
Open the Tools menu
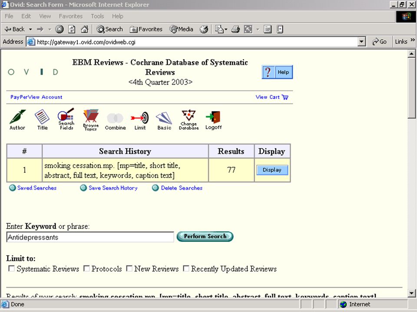click(x=97, y=16)
